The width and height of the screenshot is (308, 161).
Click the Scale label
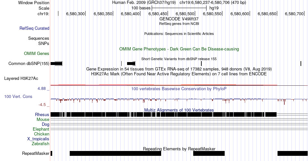[44, 8]
